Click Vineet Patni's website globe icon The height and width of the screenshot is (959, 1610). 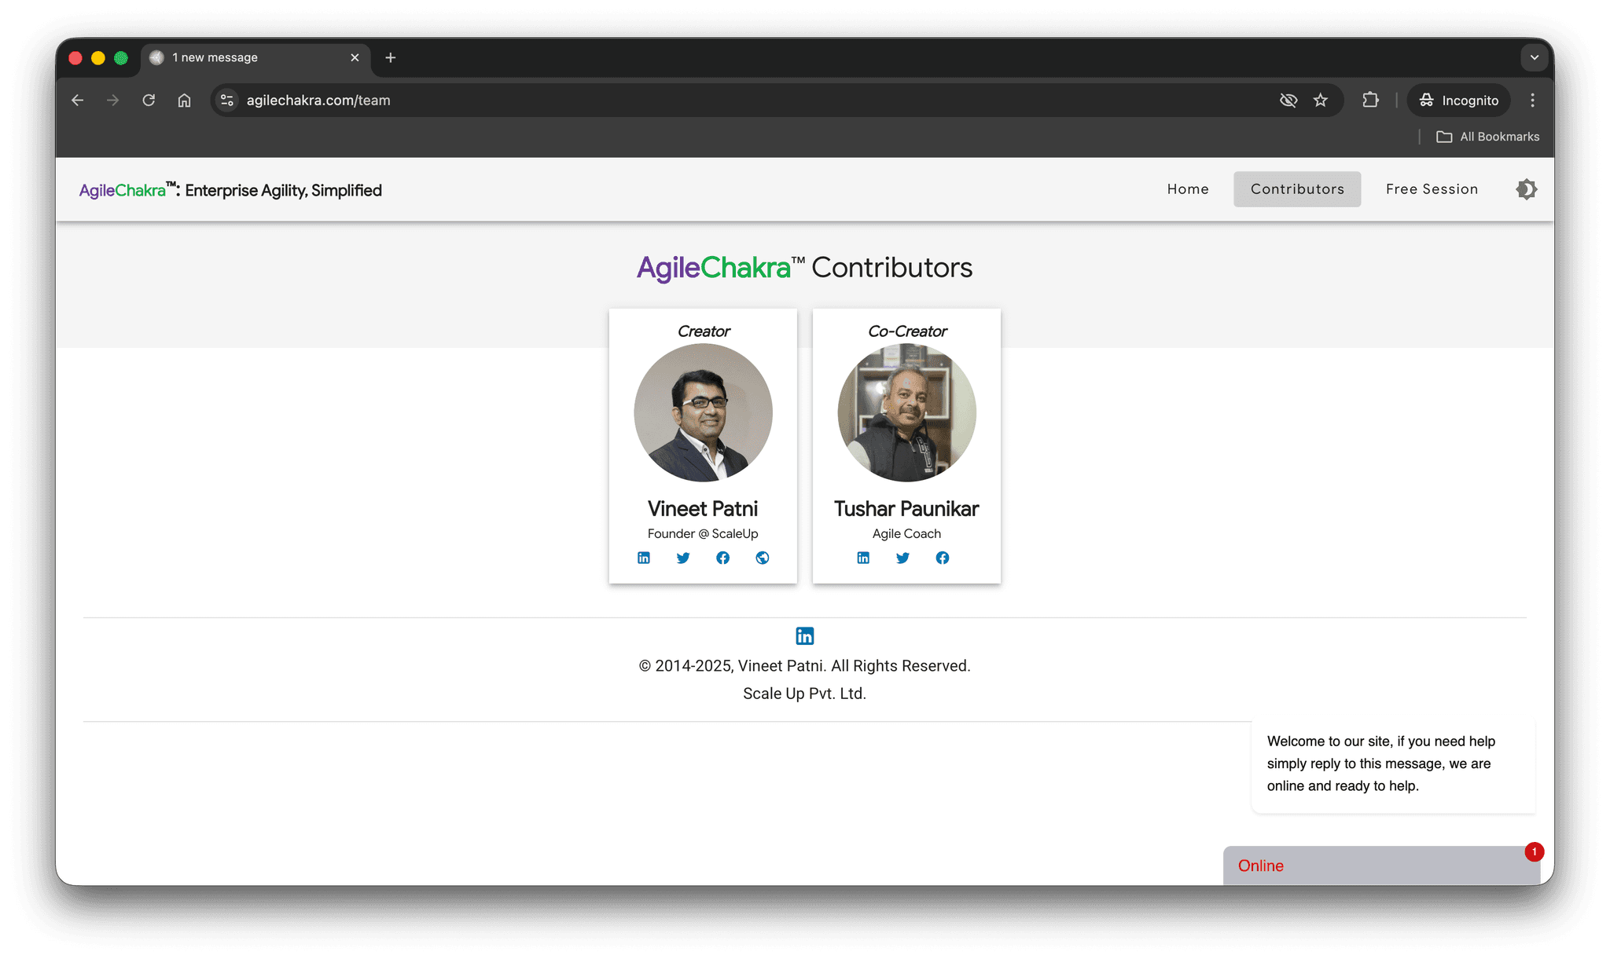[762, 558]
